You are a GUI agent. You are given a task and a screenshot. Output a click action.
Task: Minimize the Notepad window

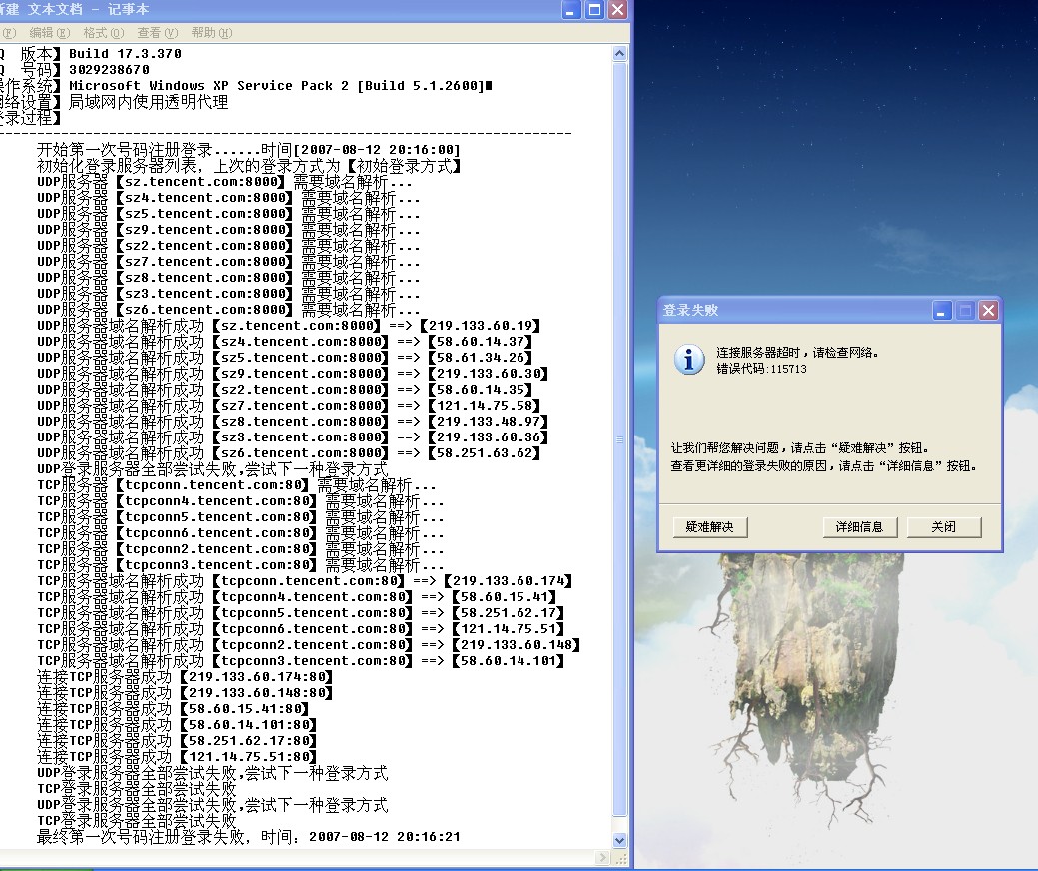point(571,9)
